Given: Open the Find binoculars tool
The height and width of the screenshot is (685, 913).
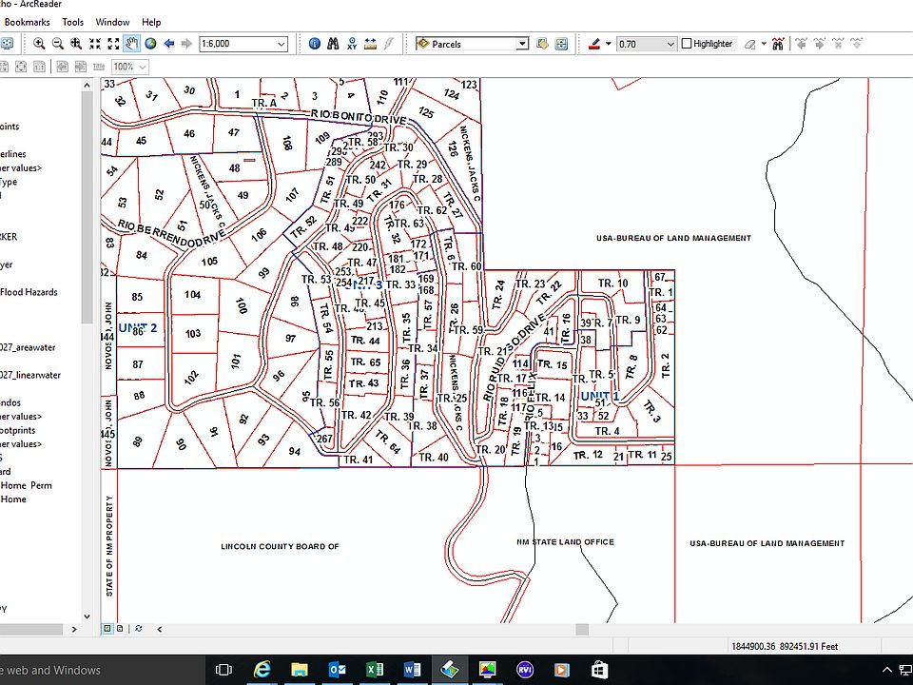Looking at the screenshot, I should pyautogui.click(x=333, y=44).
